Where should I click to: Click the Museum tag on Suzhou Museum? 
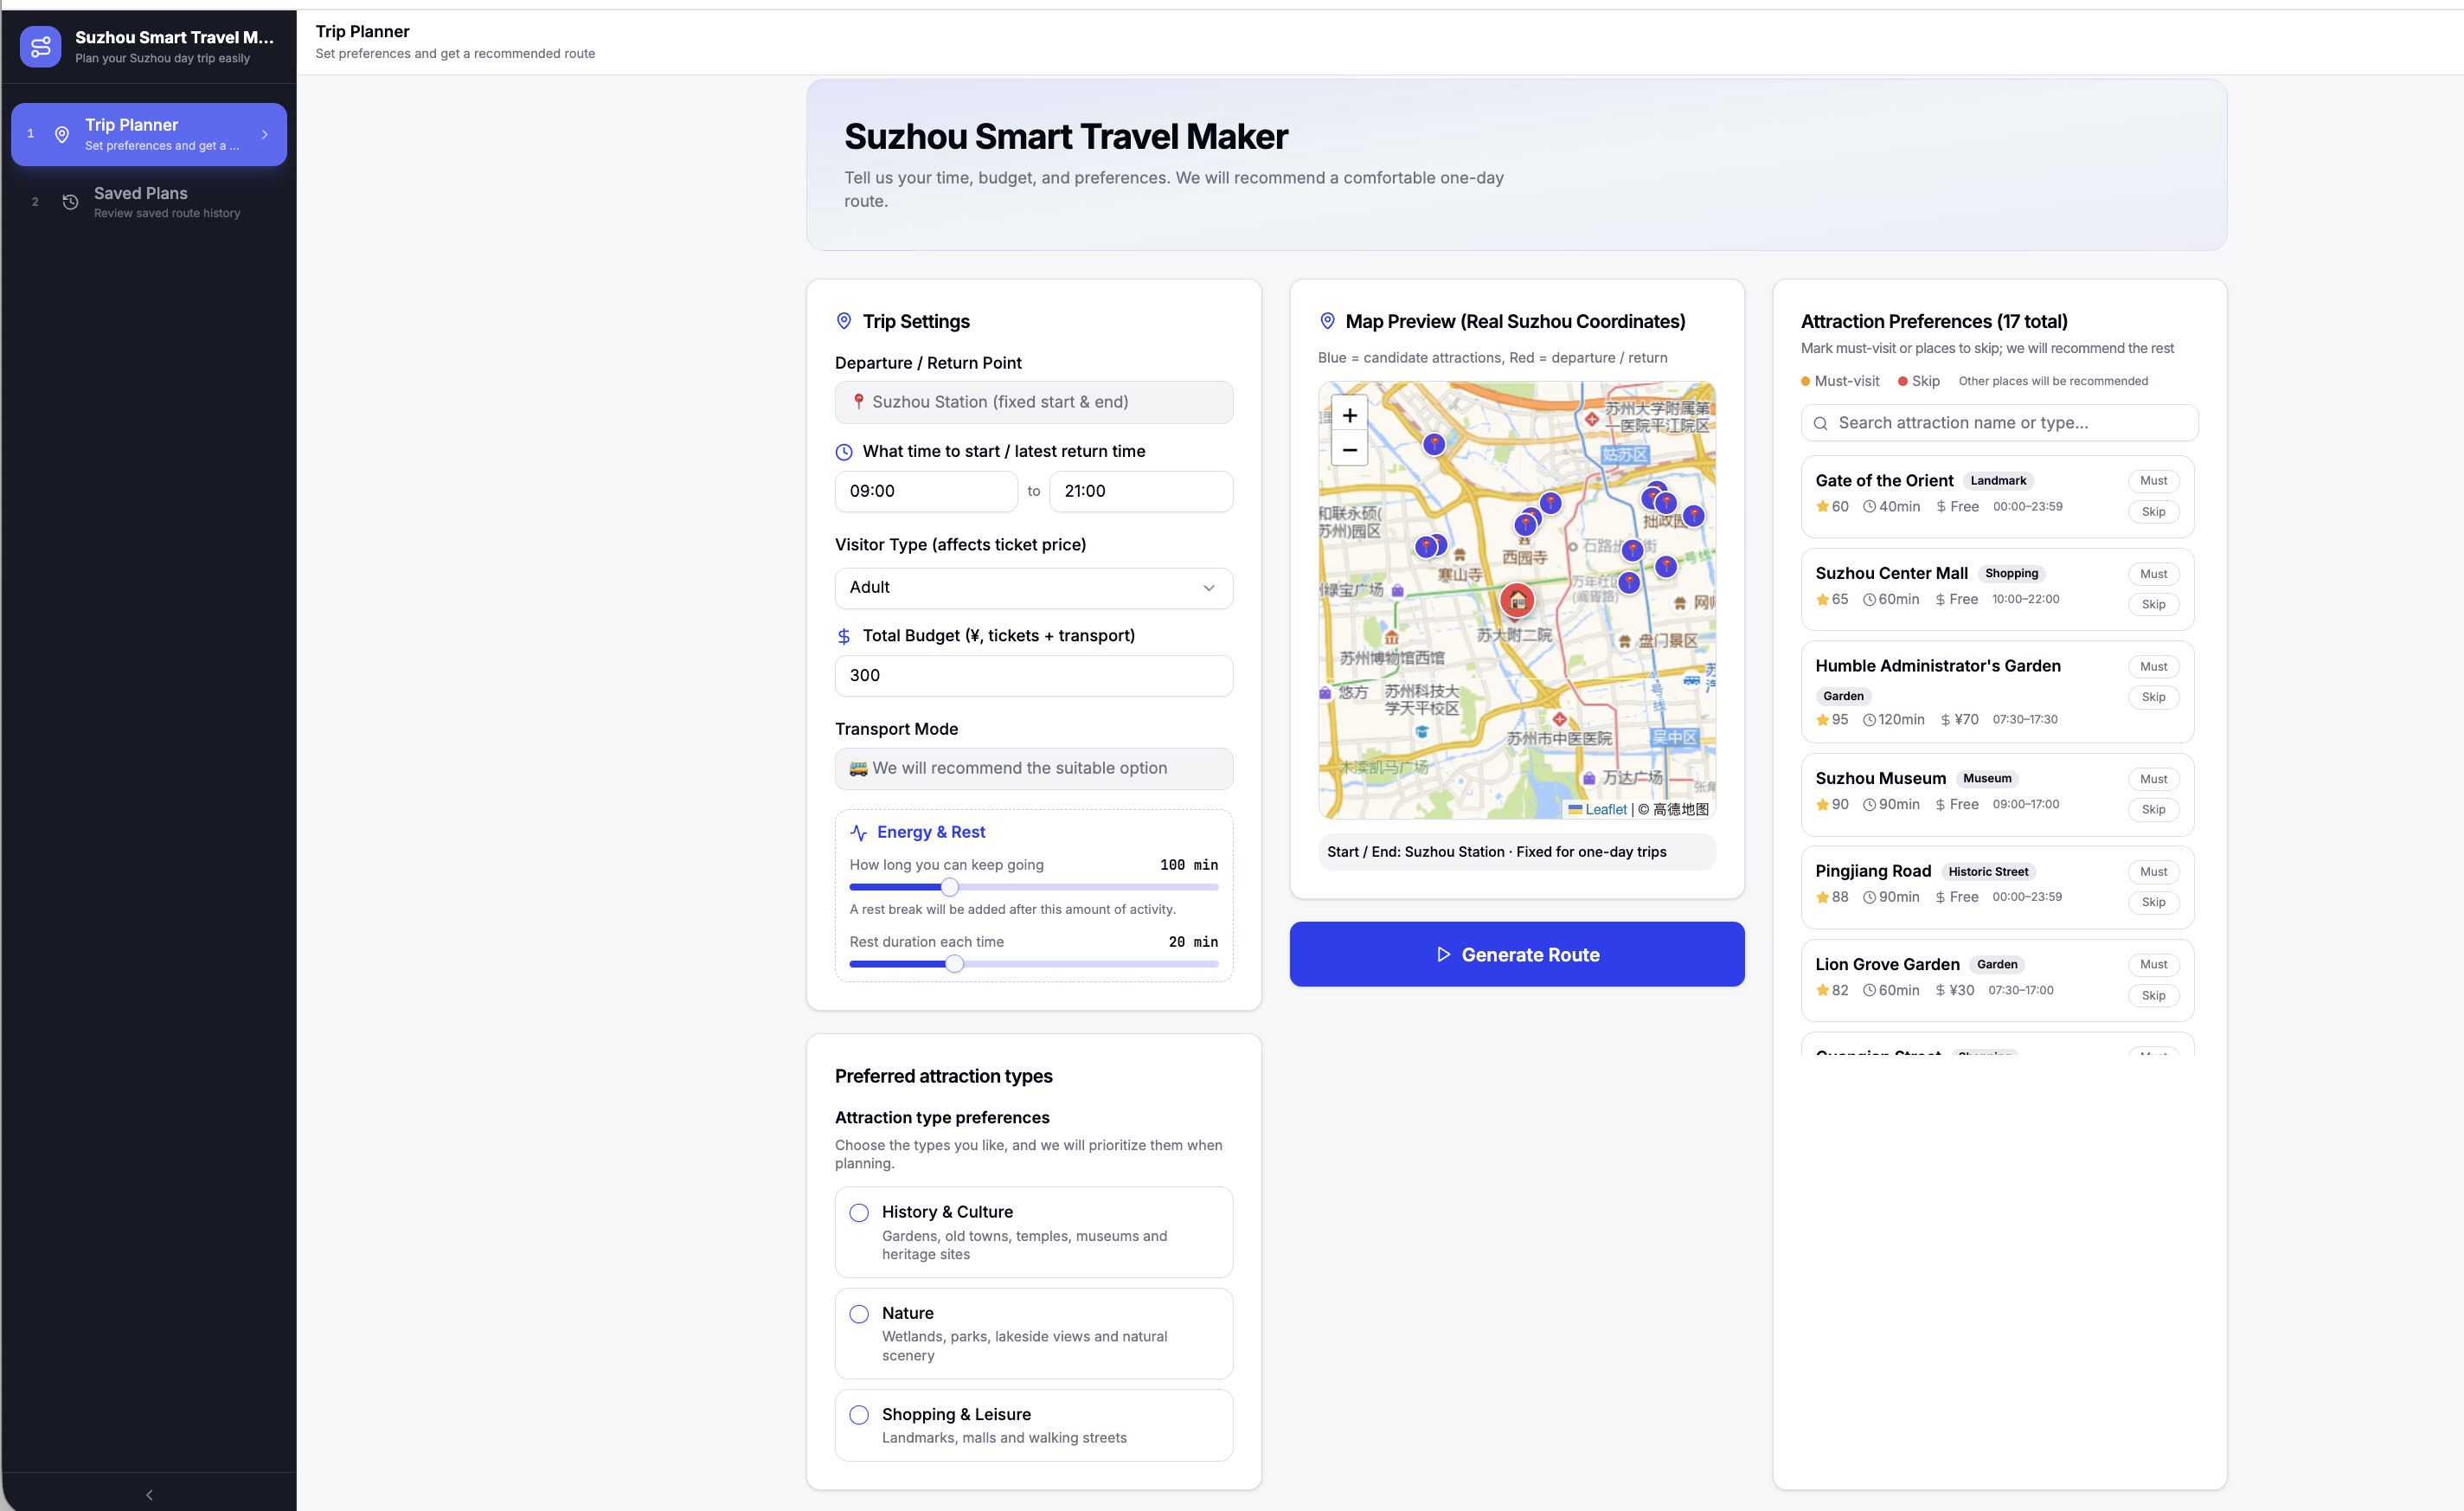pos(1986,779)
